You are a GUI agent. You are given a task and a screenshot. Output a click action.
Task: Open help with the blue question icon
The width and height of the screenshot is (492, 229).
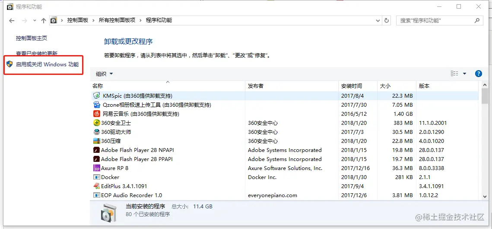tap(479, 74)
